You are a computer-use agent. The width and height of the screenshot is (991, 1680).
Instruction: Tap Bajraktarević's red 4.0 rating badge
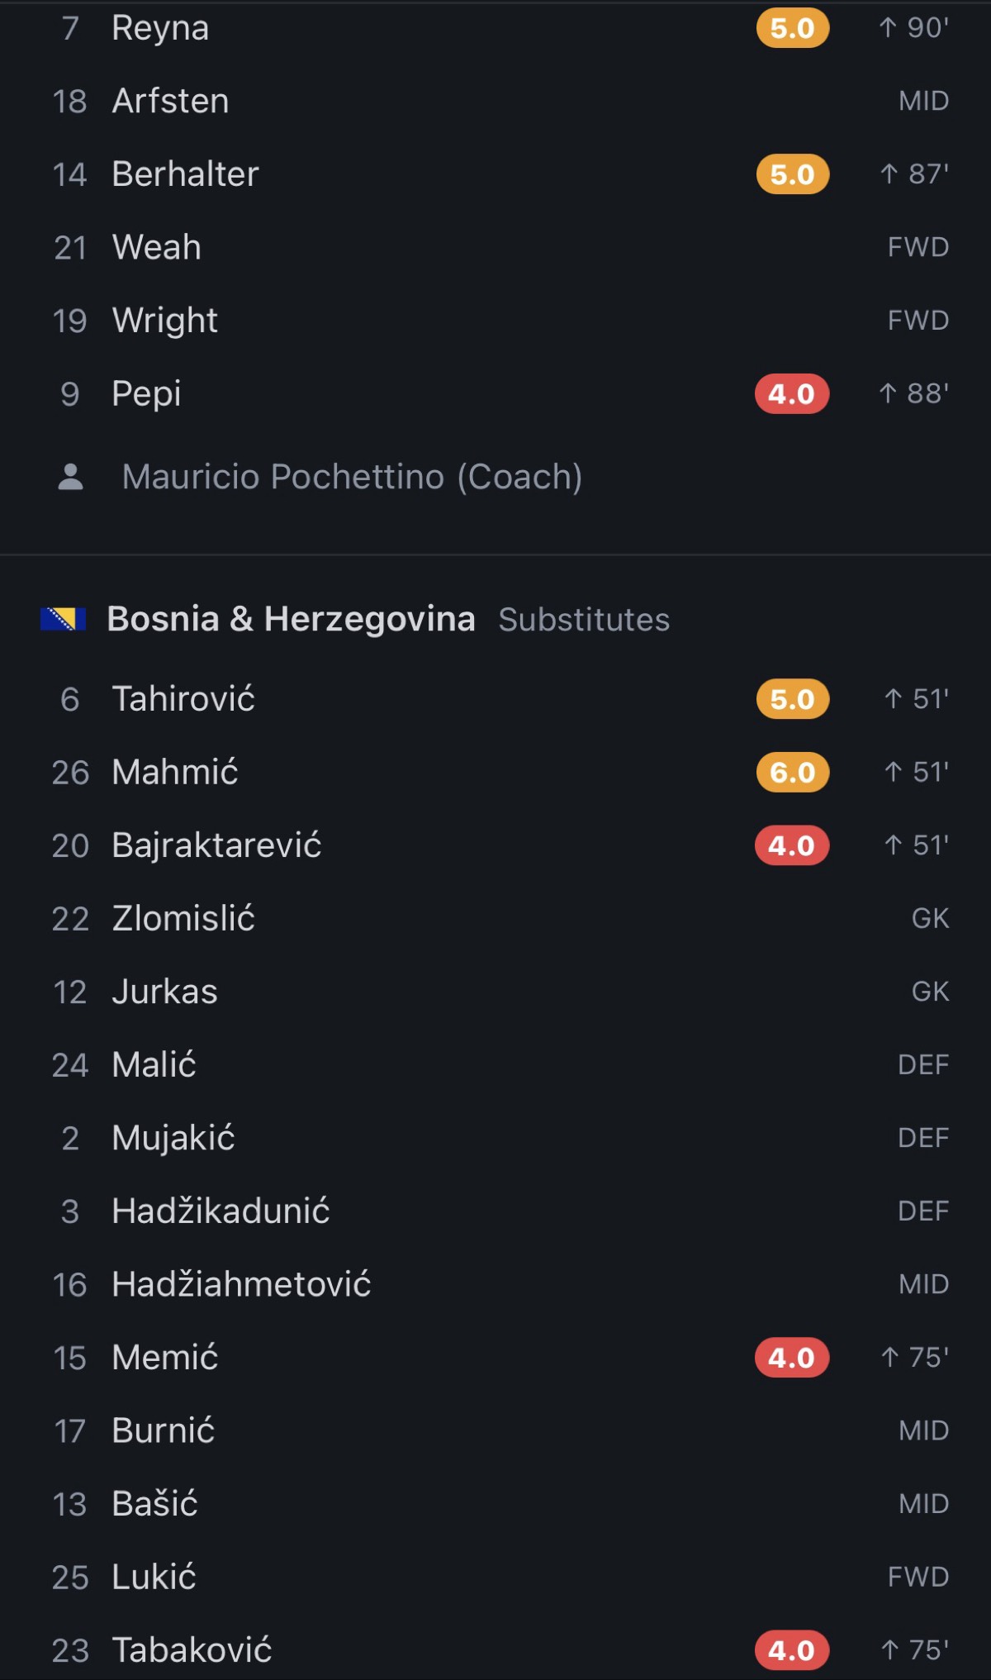[x=792, y=845]
